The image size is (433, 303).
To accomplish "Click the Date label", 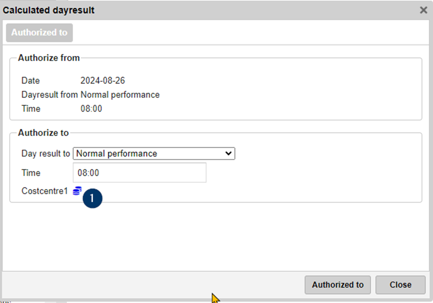I will point(31,81).
